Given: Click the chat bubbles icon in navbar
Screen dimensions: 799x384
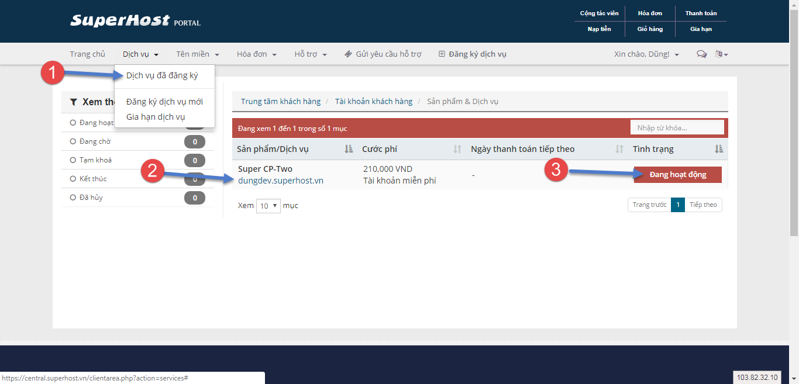Looking at the screenshot, I should 701,54.
